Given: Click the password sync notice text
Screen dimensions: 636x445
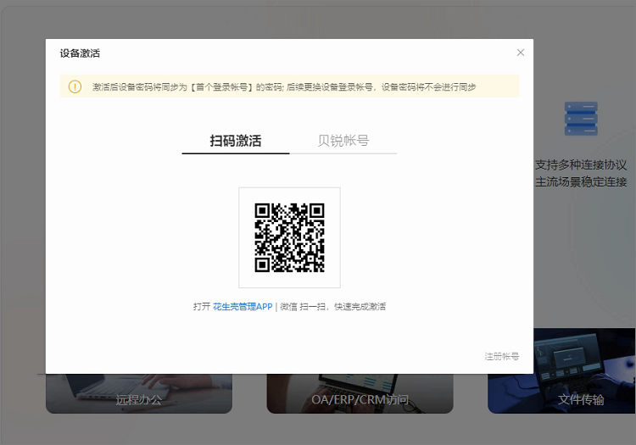Looking at the screenshot, I should (284, 87).
